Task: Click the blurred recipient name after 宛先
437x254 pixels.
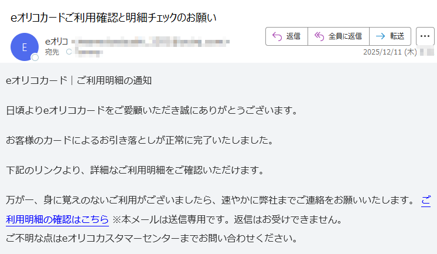Action: pyautogui.click(x=89, y=52)
